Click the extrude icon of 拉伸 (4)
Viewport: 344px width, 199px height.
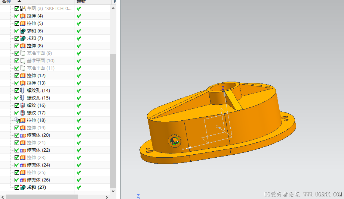click(23, 16)
